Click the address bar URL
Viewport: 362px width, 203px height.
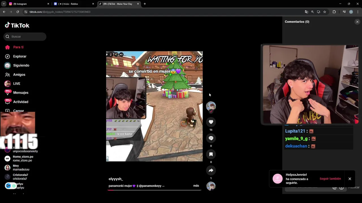click(x=60, y=12)
